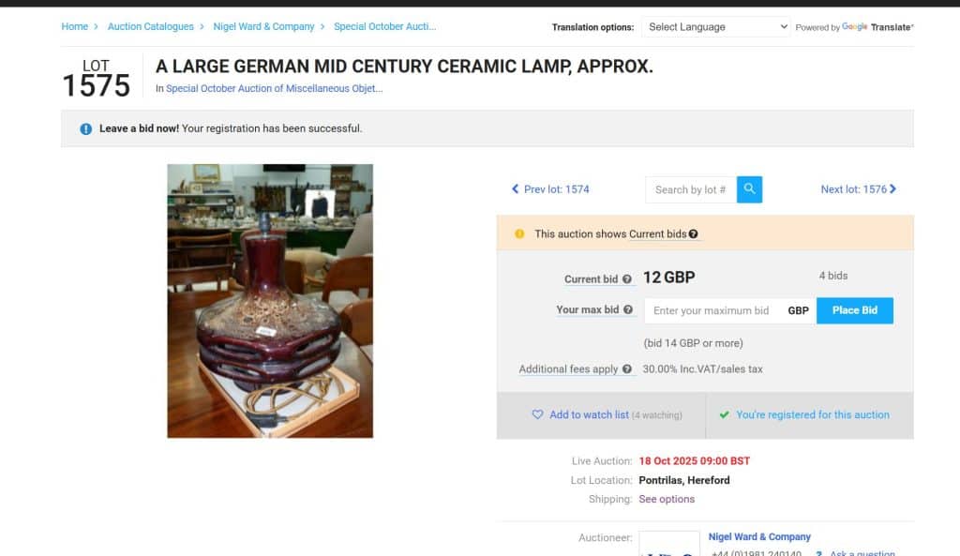The width and height of the screenshot is (960, 556).
Task: Click the magnifier search lot button
Action: 749,189
